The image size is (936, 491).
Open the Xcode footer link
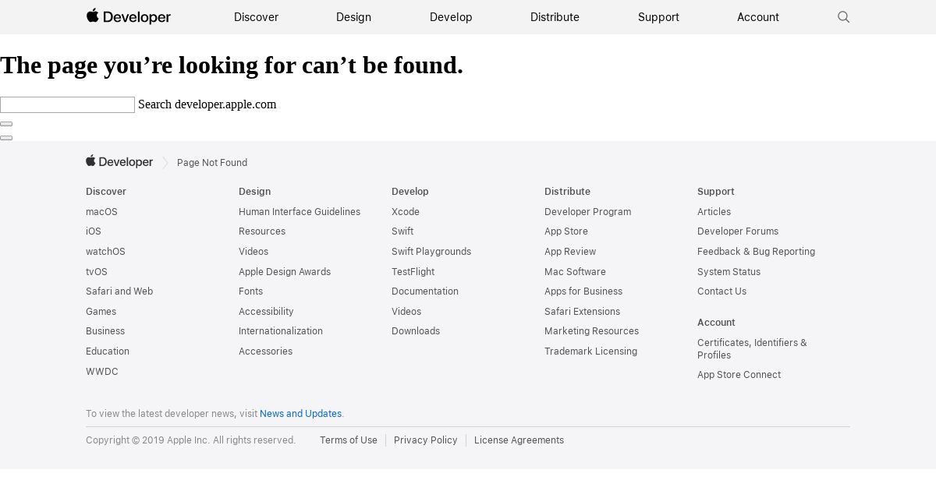pyautogui.click(x=406, y=212)
